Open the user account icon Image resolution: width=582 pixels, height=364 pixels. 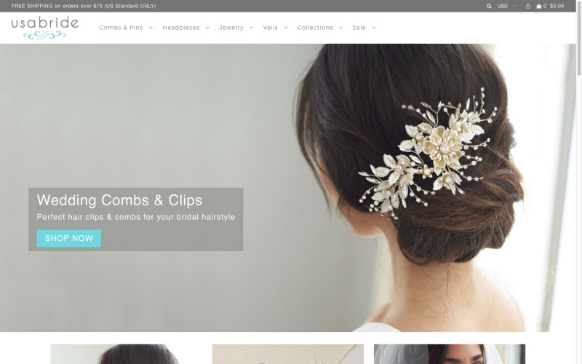[x=528, y=6]
